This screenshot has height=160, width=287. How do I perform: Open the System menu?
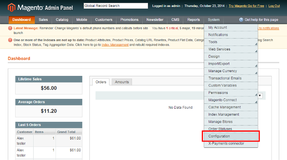(214, 20)
